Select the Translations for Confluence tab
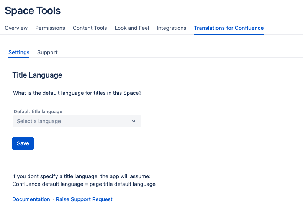This screenshot has height=210, width=303. click(x=229, y=28)
